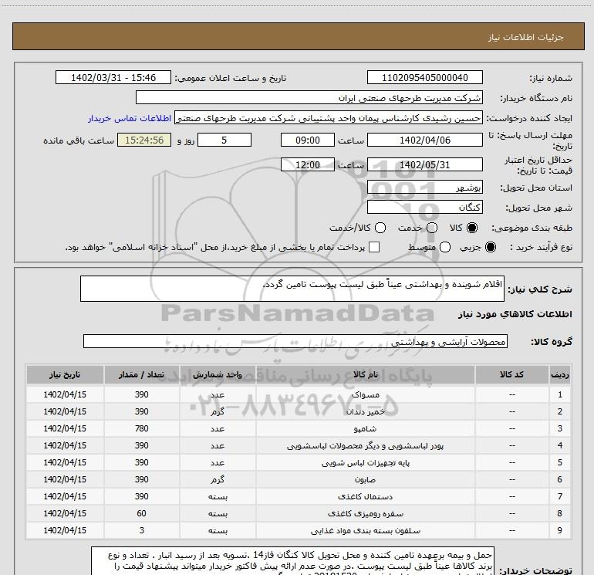Open the اطلاعات تماس خریدار link
Screen dimensions: 594x575
pyautogui.click(x=130, y=118)
